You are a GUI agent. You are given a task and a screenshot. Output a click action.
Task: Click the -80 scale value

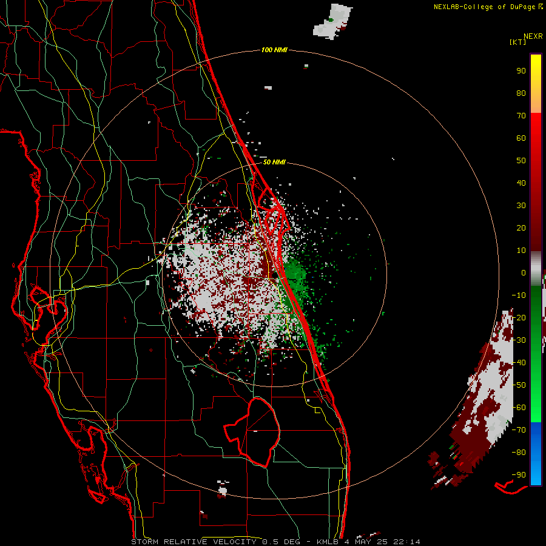click(x=519, y=453)
